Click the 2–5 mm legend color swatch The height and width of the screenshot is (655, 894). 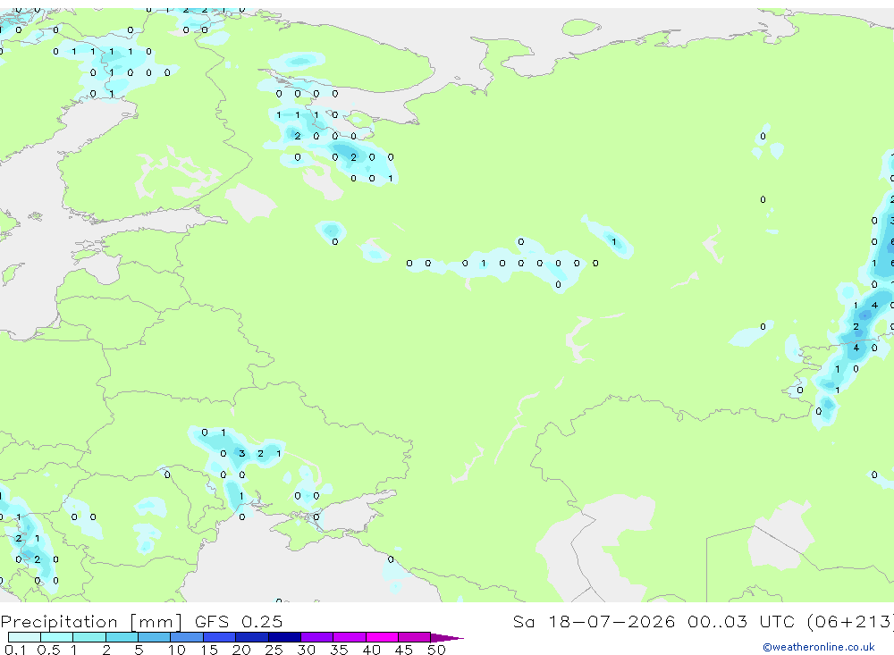(x=122, y=637)
